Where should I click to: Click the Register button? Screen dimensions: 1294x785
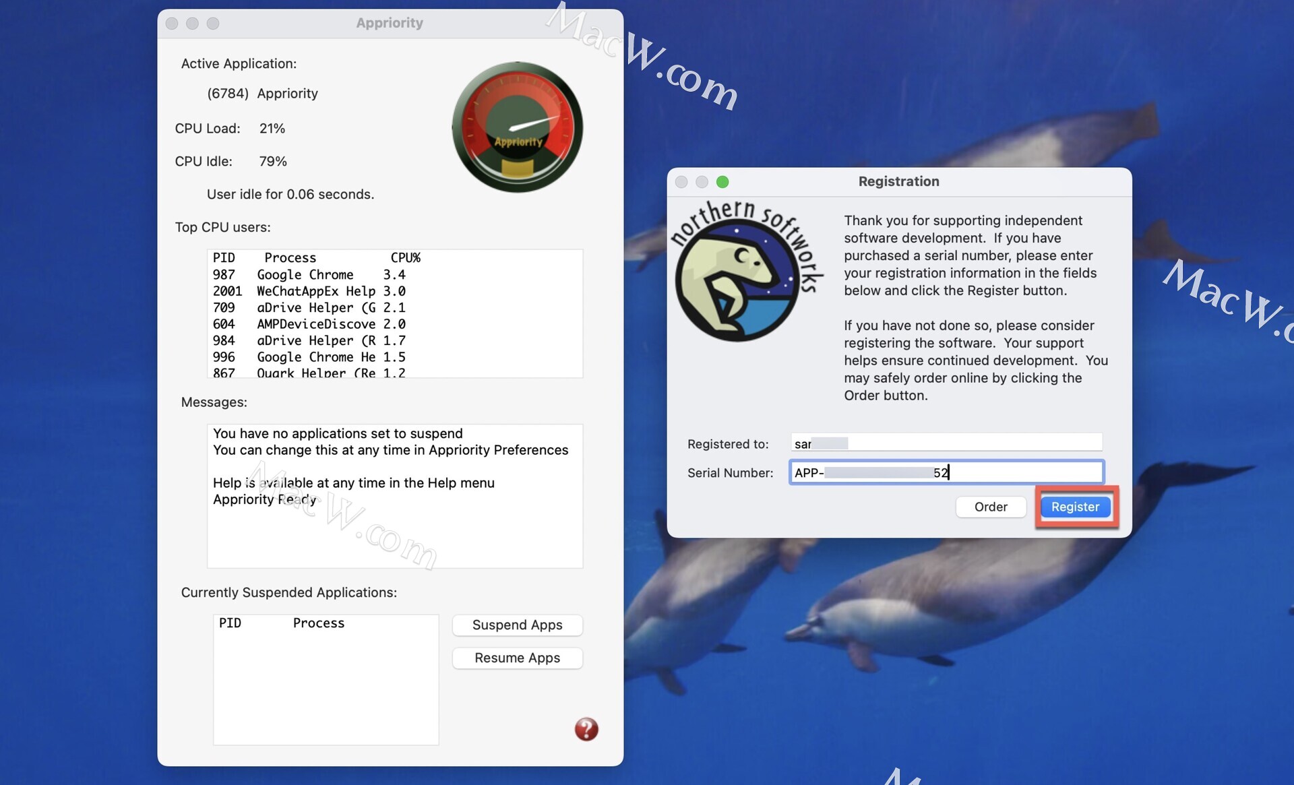[1075, 507]
